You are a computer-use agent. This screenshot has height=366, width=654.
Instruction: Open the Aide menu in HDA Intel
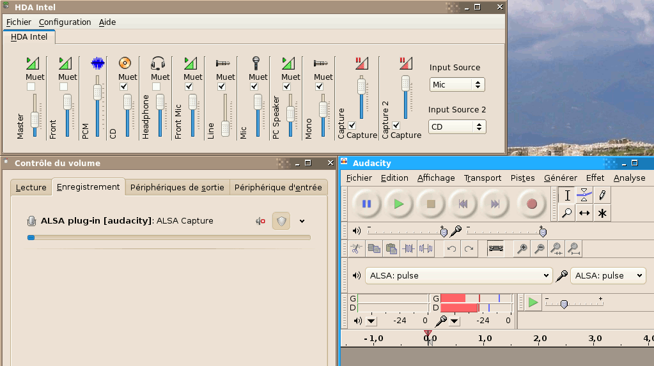coord(107,22)
